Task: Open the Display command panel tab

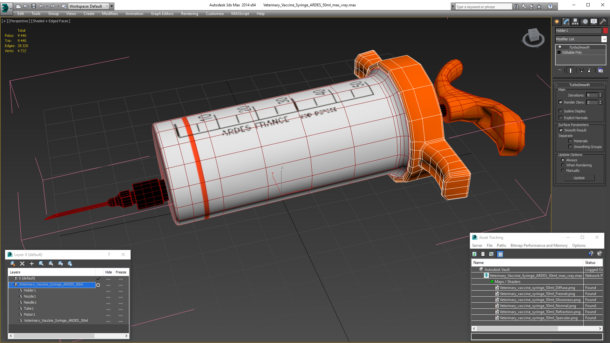Action: coord(594,22)
